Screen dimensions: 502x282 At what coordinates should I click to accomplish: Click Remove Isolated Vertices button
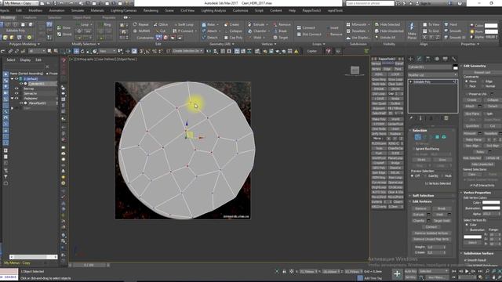click(431, 233)
